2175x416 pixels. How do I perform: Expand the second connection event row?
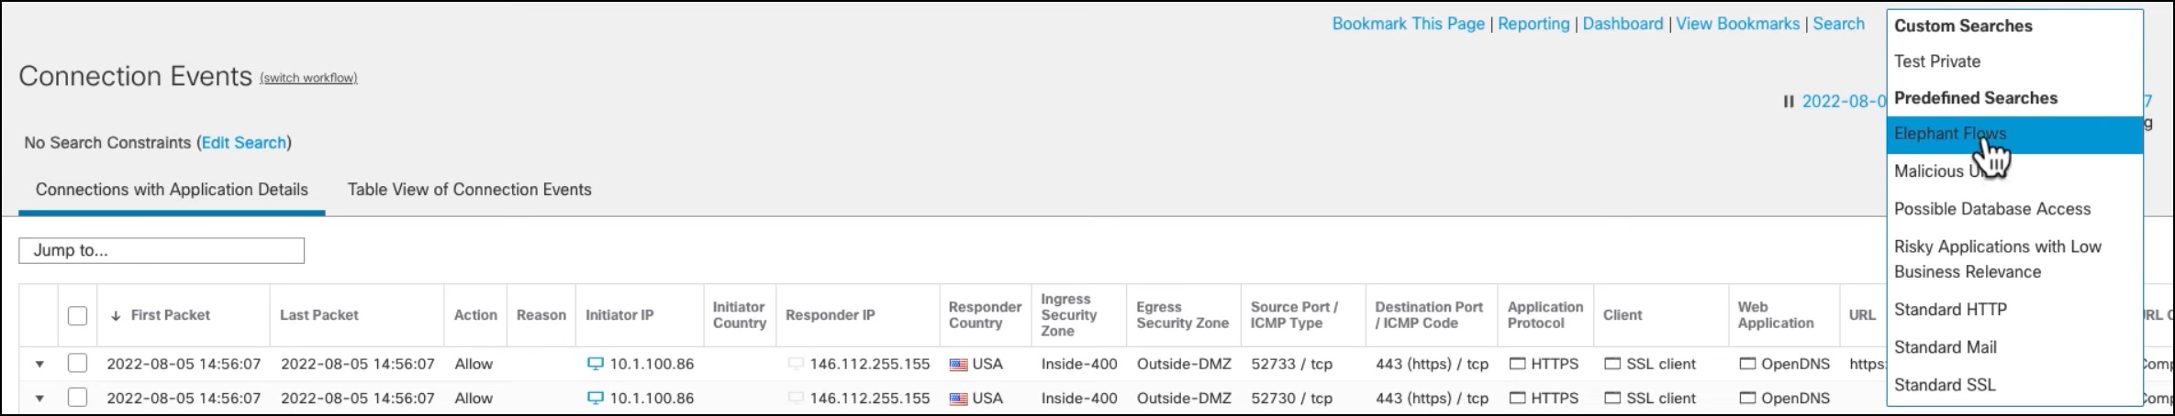(39, 398)
